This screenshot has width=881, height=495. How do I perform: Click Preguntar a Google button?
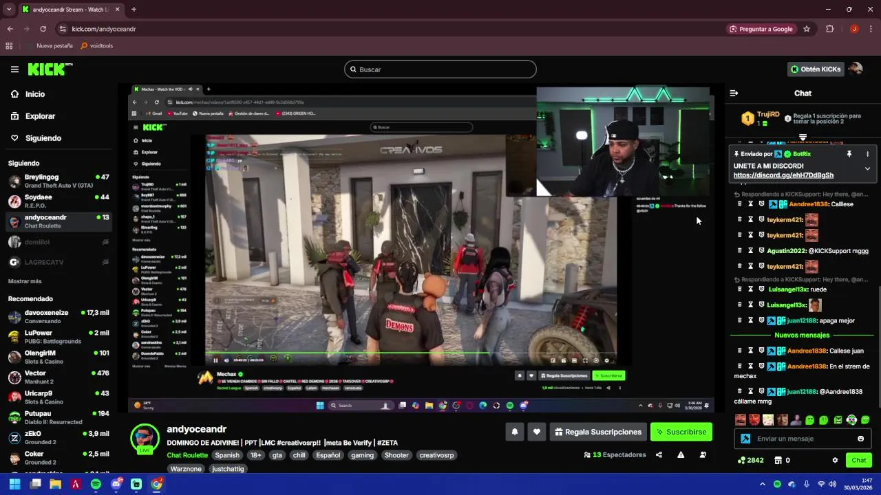pyautogui.click(x=761, y=29)
